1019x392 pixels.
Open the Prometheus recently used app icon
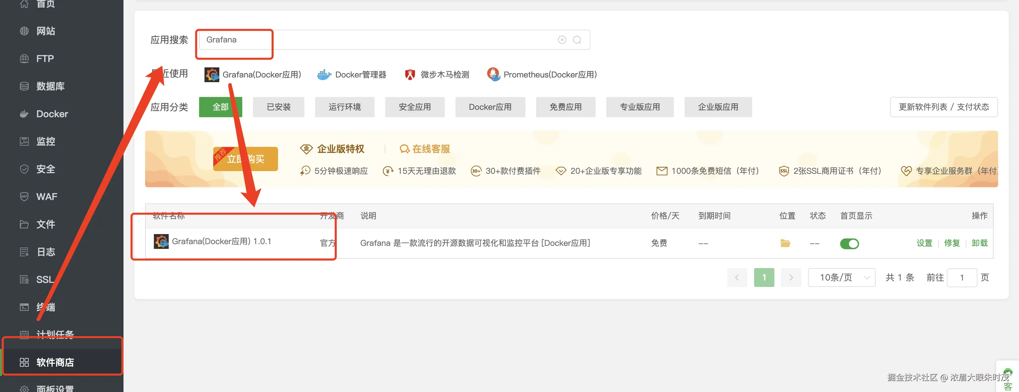(x=493, y=74)
